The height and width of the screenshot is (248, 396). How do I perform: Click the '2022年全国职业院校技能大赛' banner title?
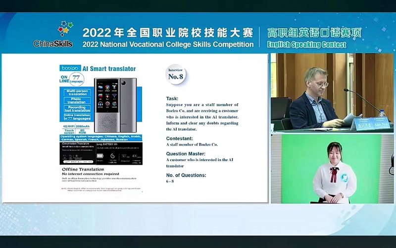pyautogui.click(x=168, y=33)
